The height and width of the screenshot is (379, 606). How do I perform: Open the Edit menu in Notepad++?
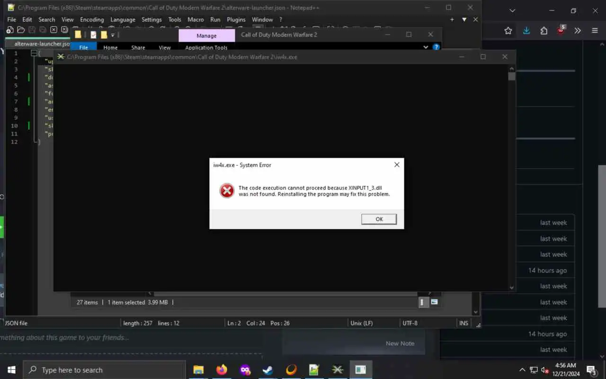(x=27, y=19)
